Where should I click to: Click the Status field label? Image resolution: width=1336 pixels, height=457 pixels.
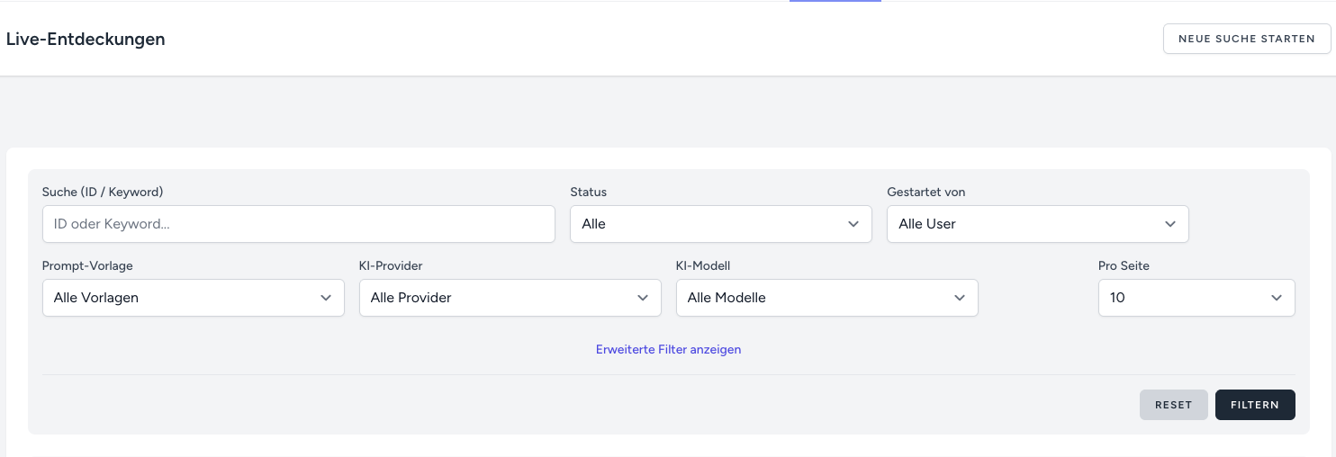(x=589, y=192)
